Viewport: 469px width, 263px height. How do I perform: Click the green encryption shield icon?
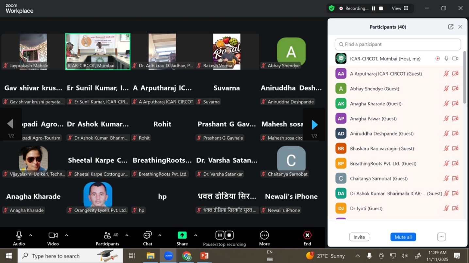332,8
